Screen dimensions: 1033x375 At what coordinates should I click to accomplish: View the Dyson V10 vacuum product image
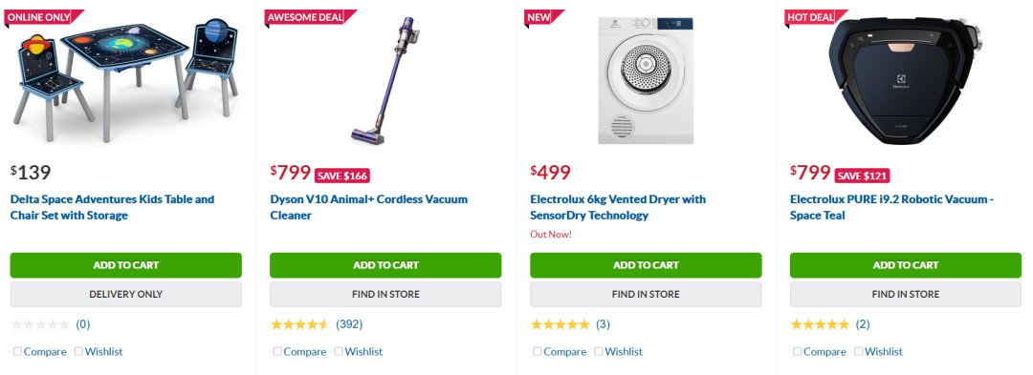click(x=386, y=81)
